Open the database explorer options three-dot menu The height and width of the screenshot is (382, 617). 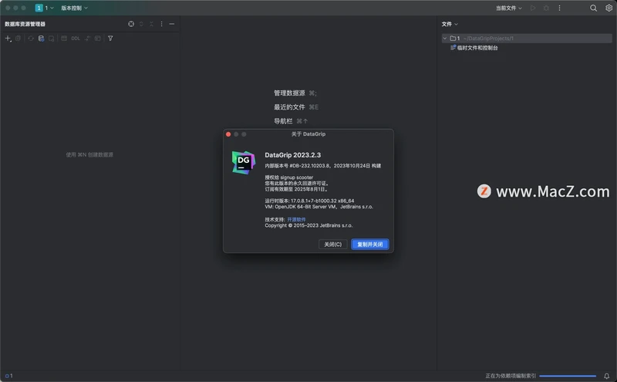click(x=161, y=24)
